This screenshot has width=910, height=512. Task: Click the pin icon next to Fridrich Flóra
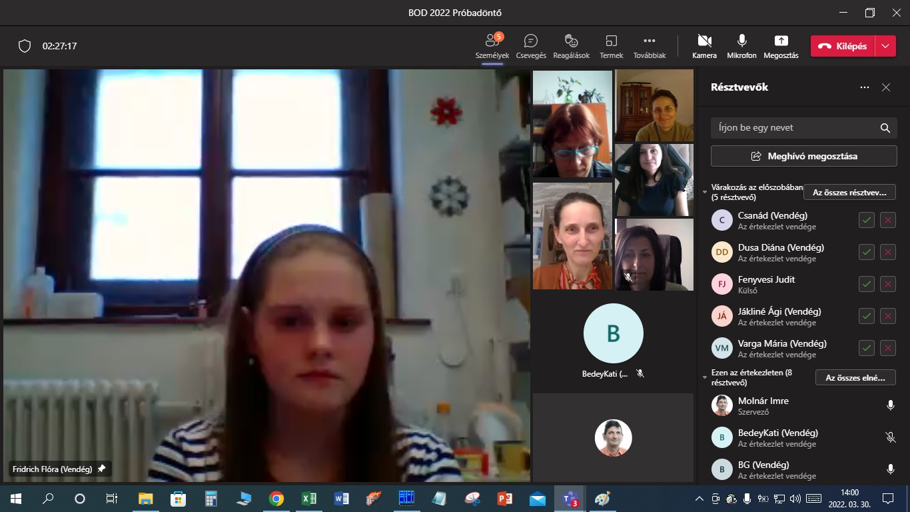pos(101,469)
